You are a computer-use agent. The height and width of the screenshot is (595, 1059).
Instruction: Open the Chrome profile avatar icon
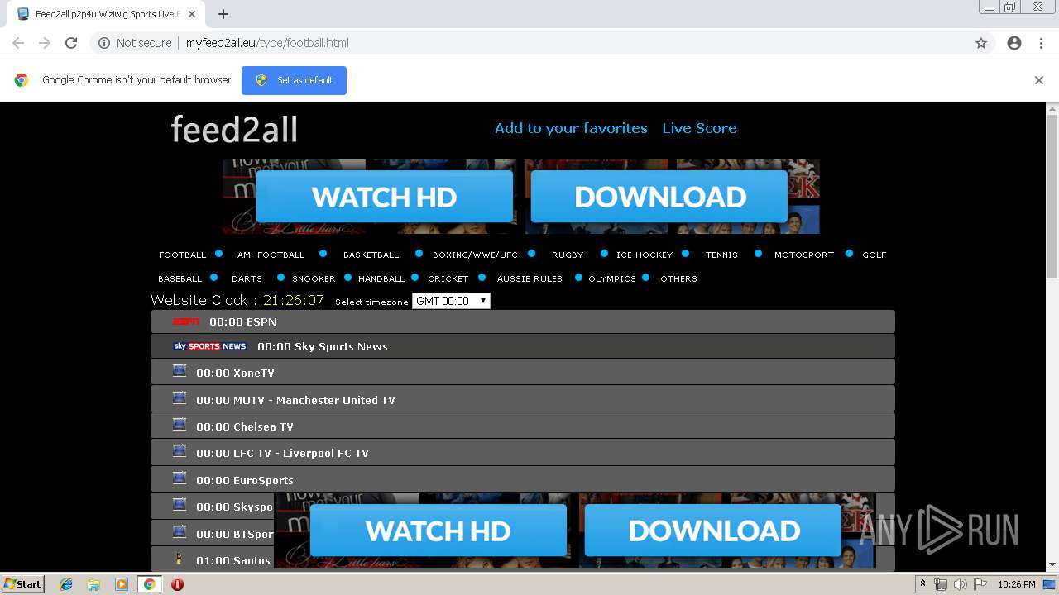[x=1014, y=43]
